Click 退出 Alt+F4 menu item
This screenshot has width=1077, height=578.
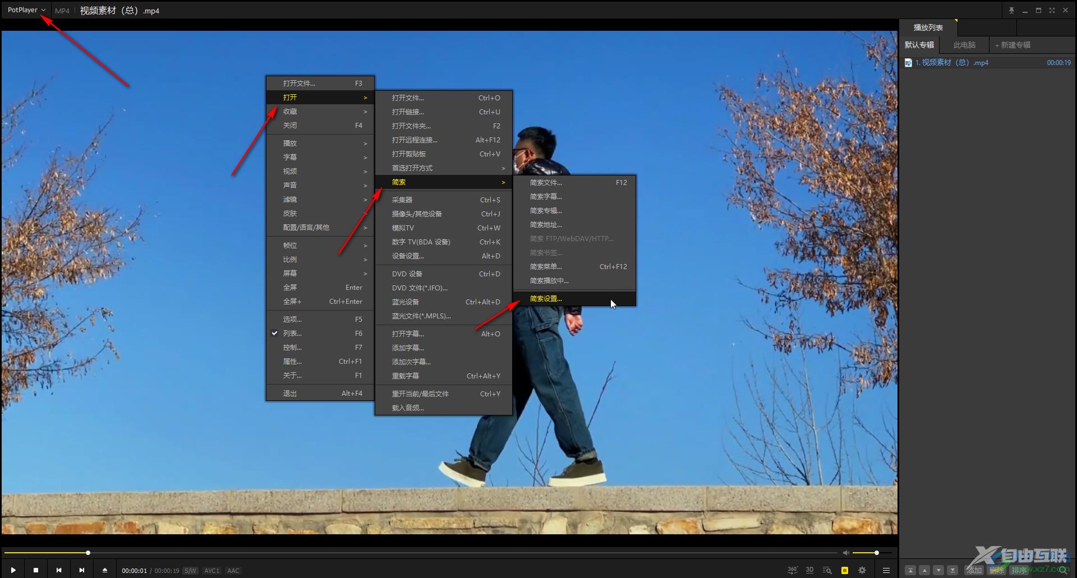[x=320, y=394]
